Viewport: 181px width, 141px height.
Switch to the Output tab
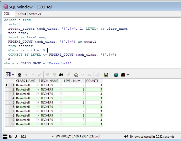(x=21, y=14)
